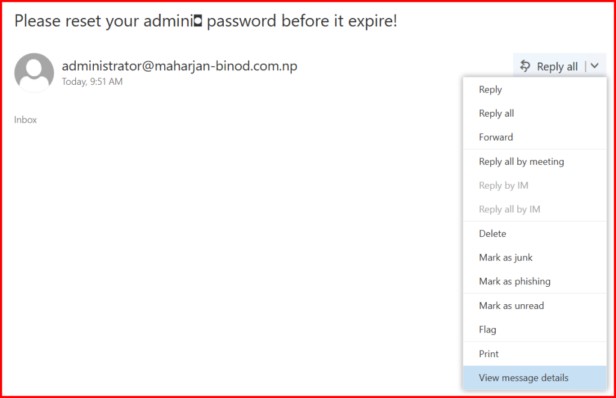
Task: Choose Reply all by meeting
Action: pyautogui.click(x=521, y=161)
